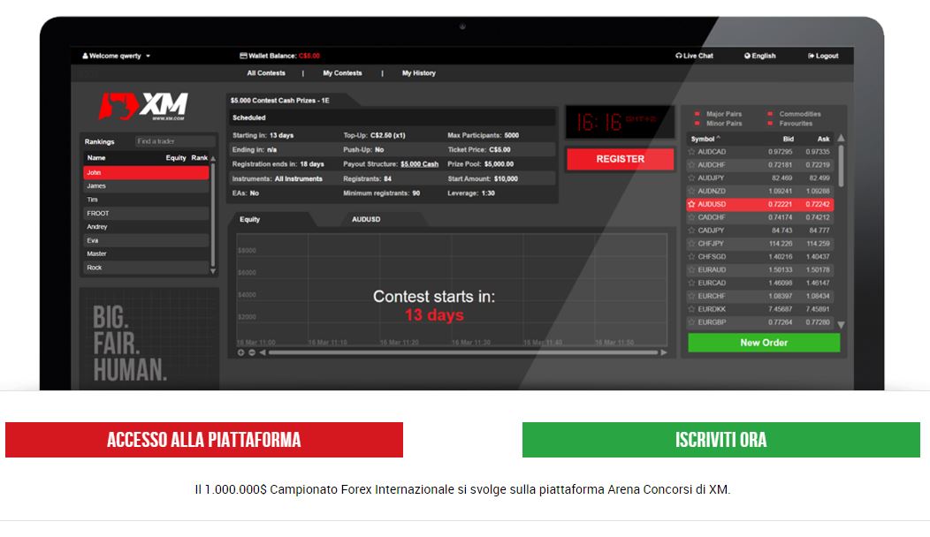Click the green New Order button
The width and height of the screenshot is (930, 537).
[764, 343]
